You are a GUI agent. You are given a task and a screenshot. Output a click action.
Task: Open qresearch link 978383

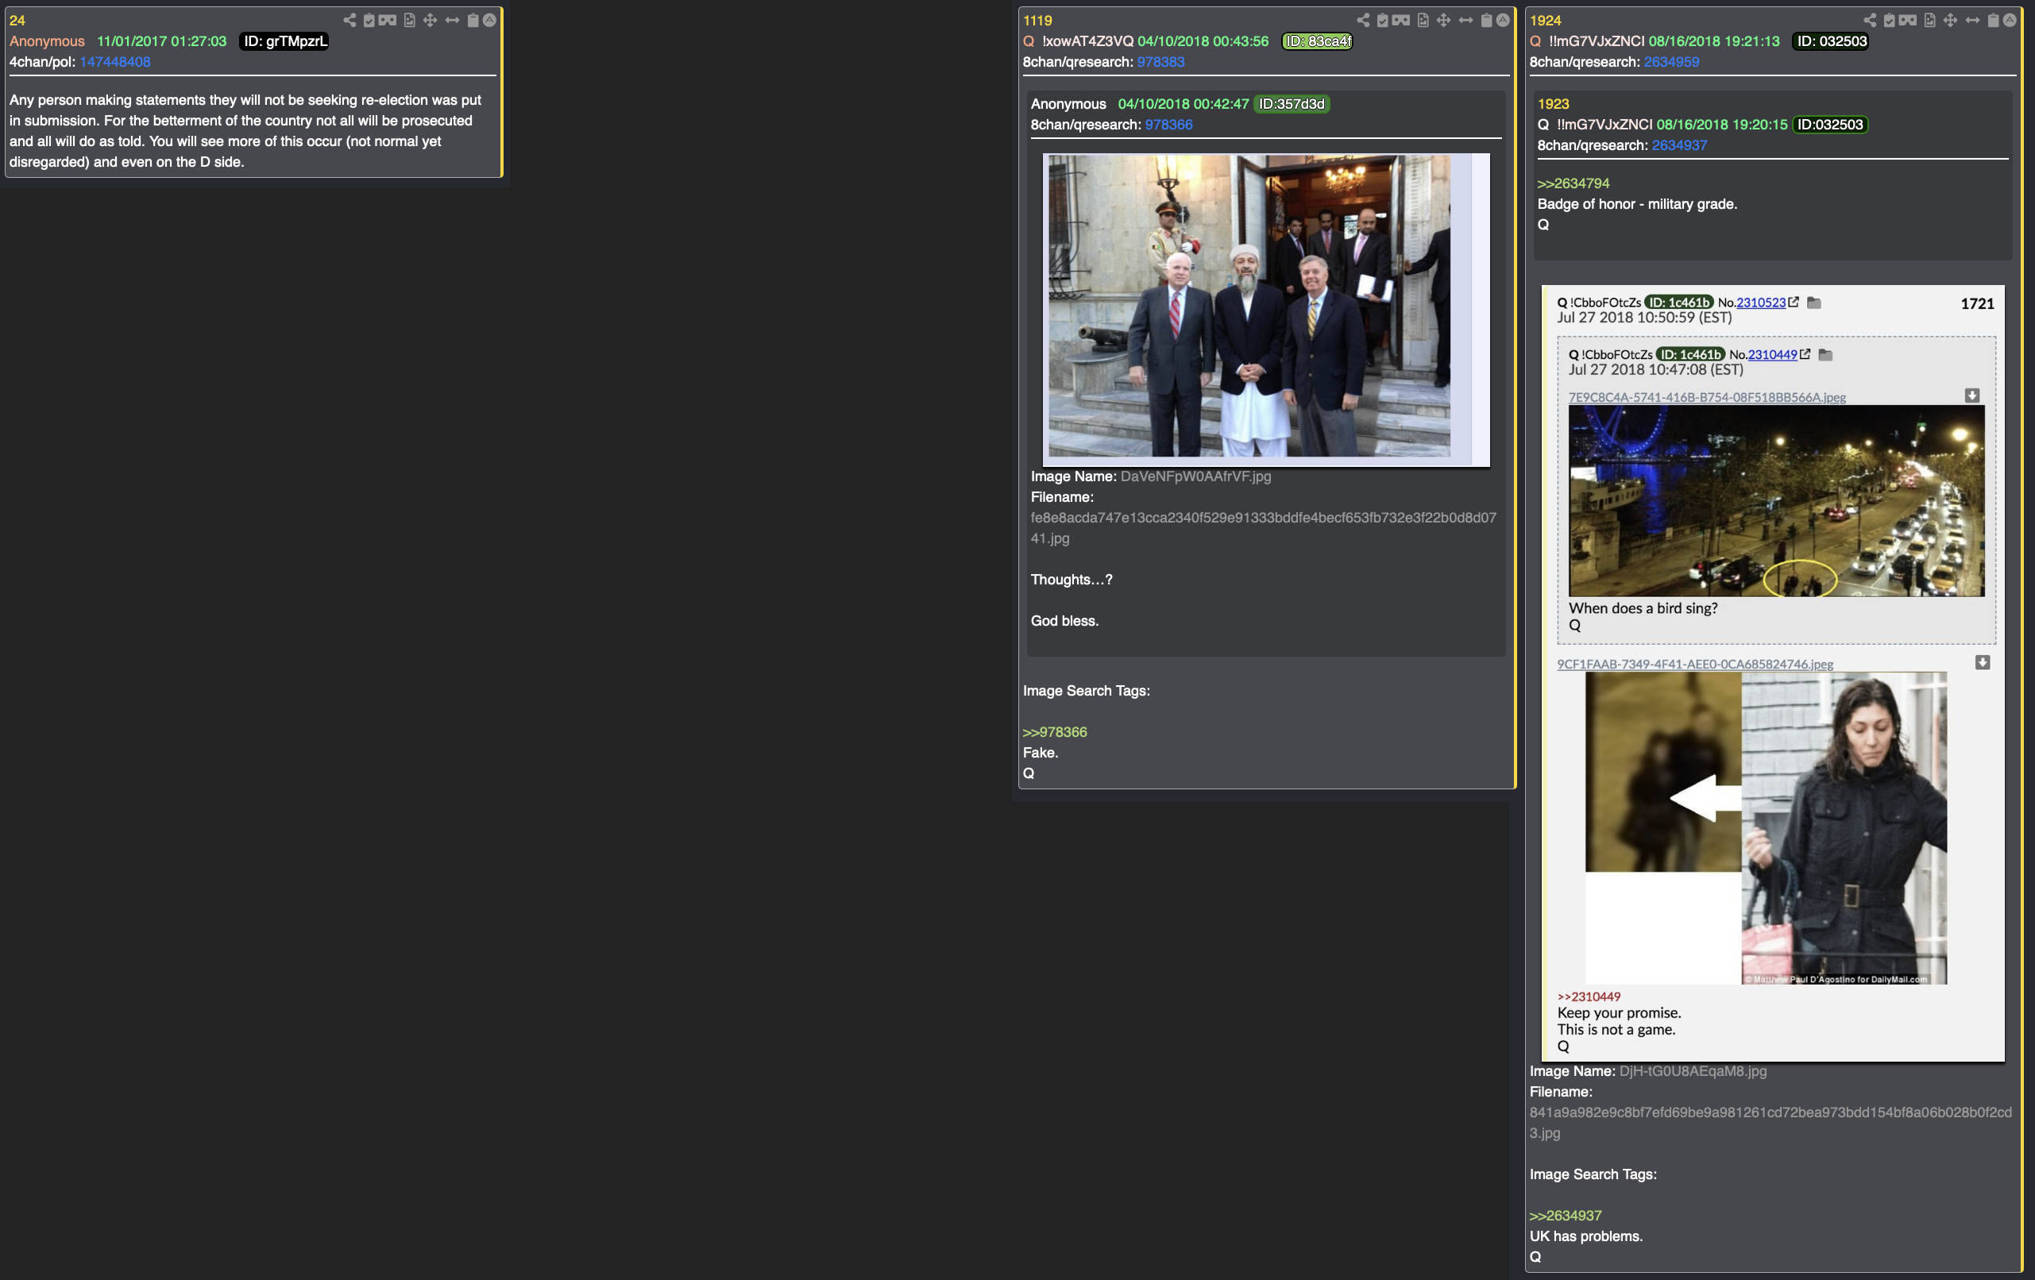coord(1160,62)
